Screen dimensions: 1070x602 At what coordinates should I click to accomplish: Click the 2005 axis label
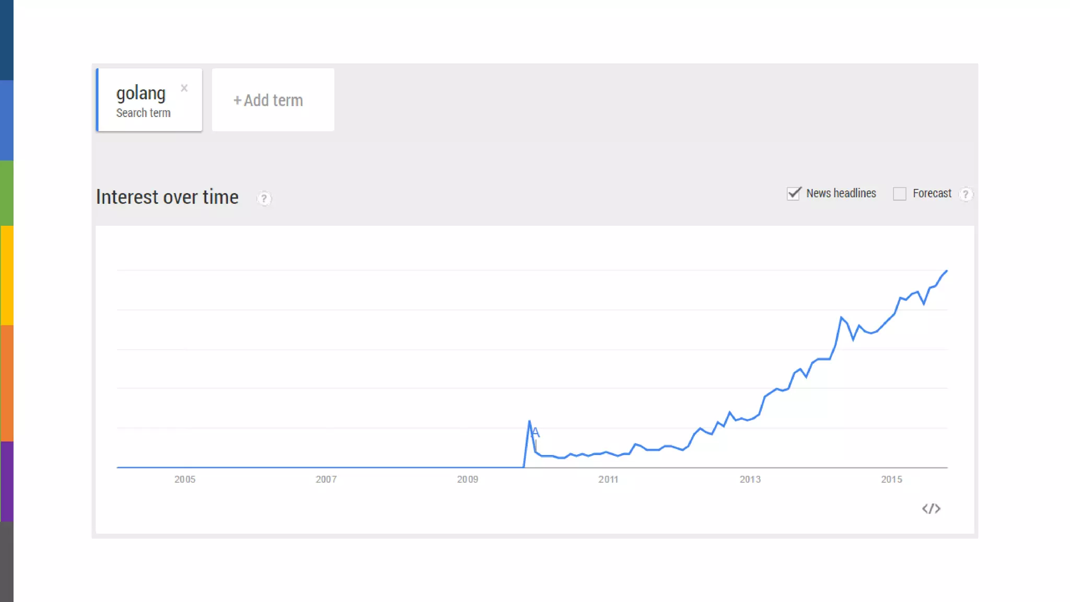click(185, 479)
